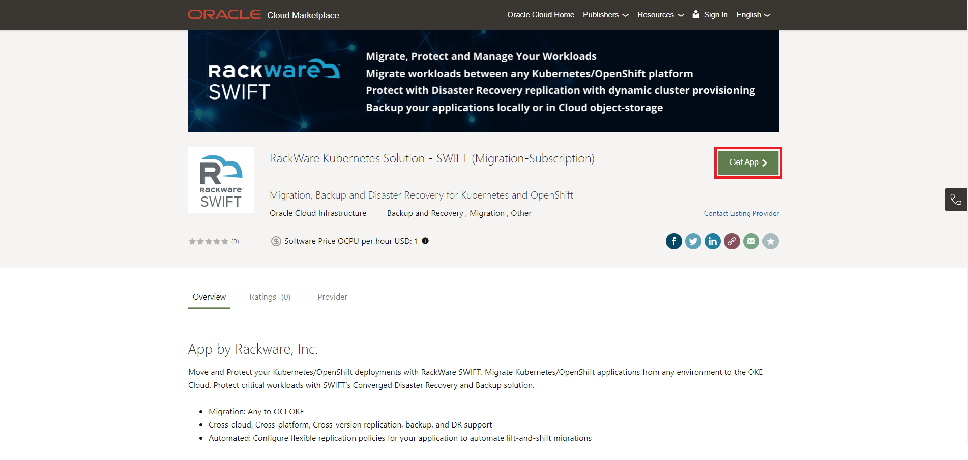Viewport: 968px width, 460px height.
Task: Click the listing title RackWare Kubernetes Solution
Action: pos(432,158)
